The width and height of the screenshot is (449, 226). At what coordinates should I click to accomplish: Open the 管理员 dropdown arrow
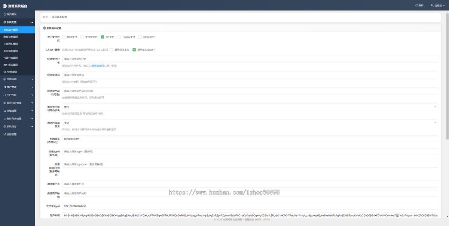click(444, 6)
